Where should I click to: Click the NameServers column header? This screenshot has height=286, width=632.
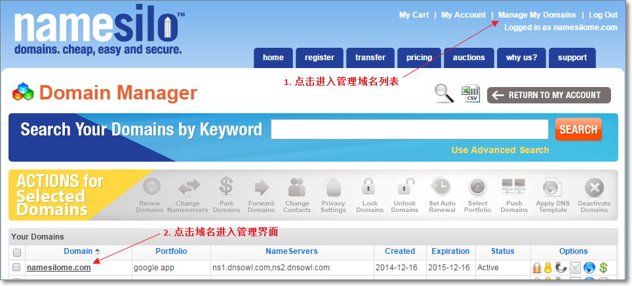(291, 251)
